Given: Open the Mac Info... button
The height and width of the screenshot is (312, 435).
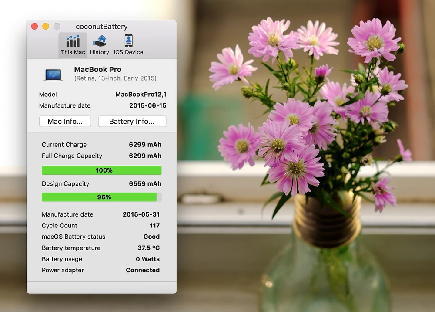Looking at the screenshot, I should pos(65,122).
